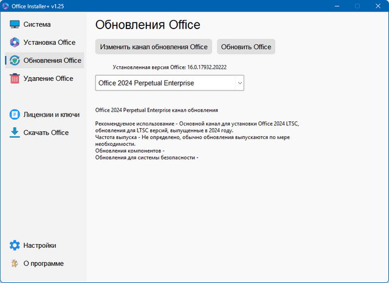This screenshot has width=389, height=283.
Task: Open the Office 2024 Perpetual Enterprise combo box
Action: pos(164,83)
